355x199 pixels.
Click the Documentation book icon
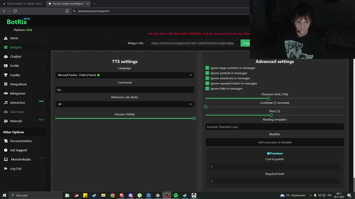pyautogui.click(x=6, y=141)
